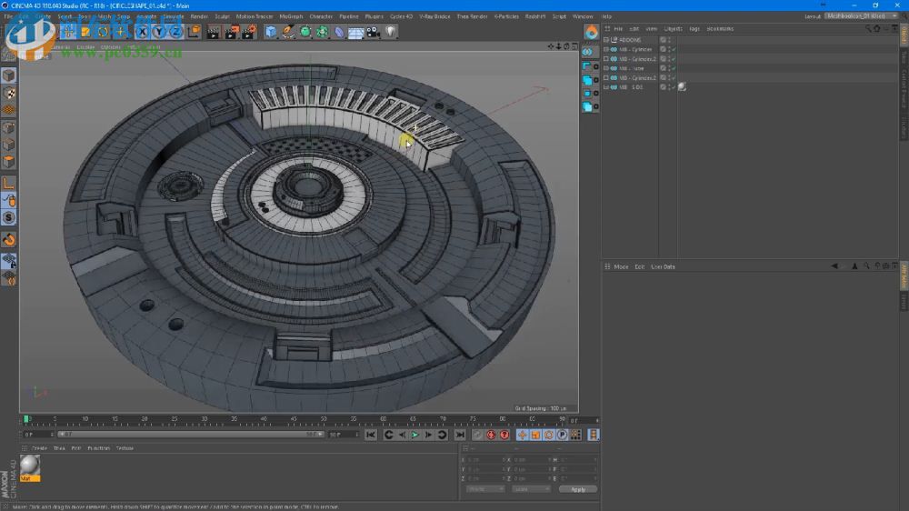This screenshot has height=511, width=909.
Task: Open the Window menu
Action: (x=583, y=16)
